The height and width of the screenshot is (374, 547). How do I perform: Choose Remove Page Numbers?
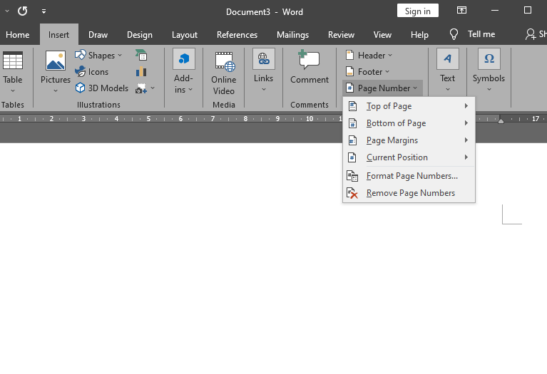410,193
